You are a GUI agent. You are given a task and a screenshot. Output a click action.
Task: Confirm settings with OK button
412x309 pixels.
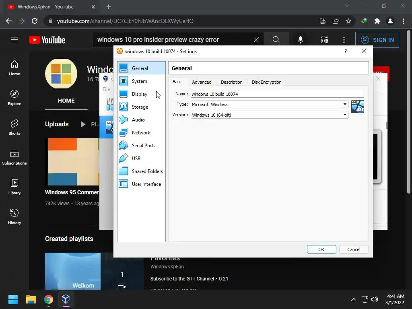click(x=321, y=249)
